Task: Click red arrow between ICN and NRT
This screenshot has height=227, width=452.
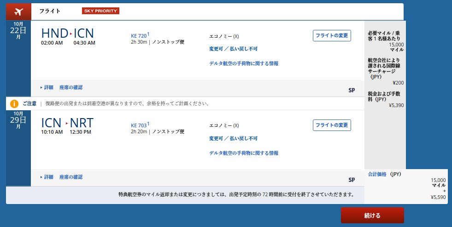Action: click(67, 123)
